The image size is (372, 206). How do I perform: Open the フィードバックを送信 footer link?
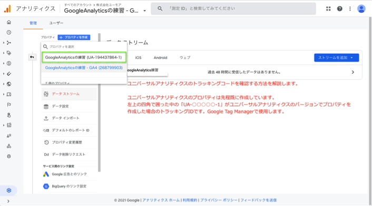tap(259, 200)
